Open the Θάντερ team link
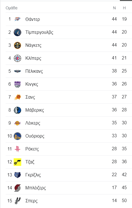The image size is (132, 208). [32, 19]
